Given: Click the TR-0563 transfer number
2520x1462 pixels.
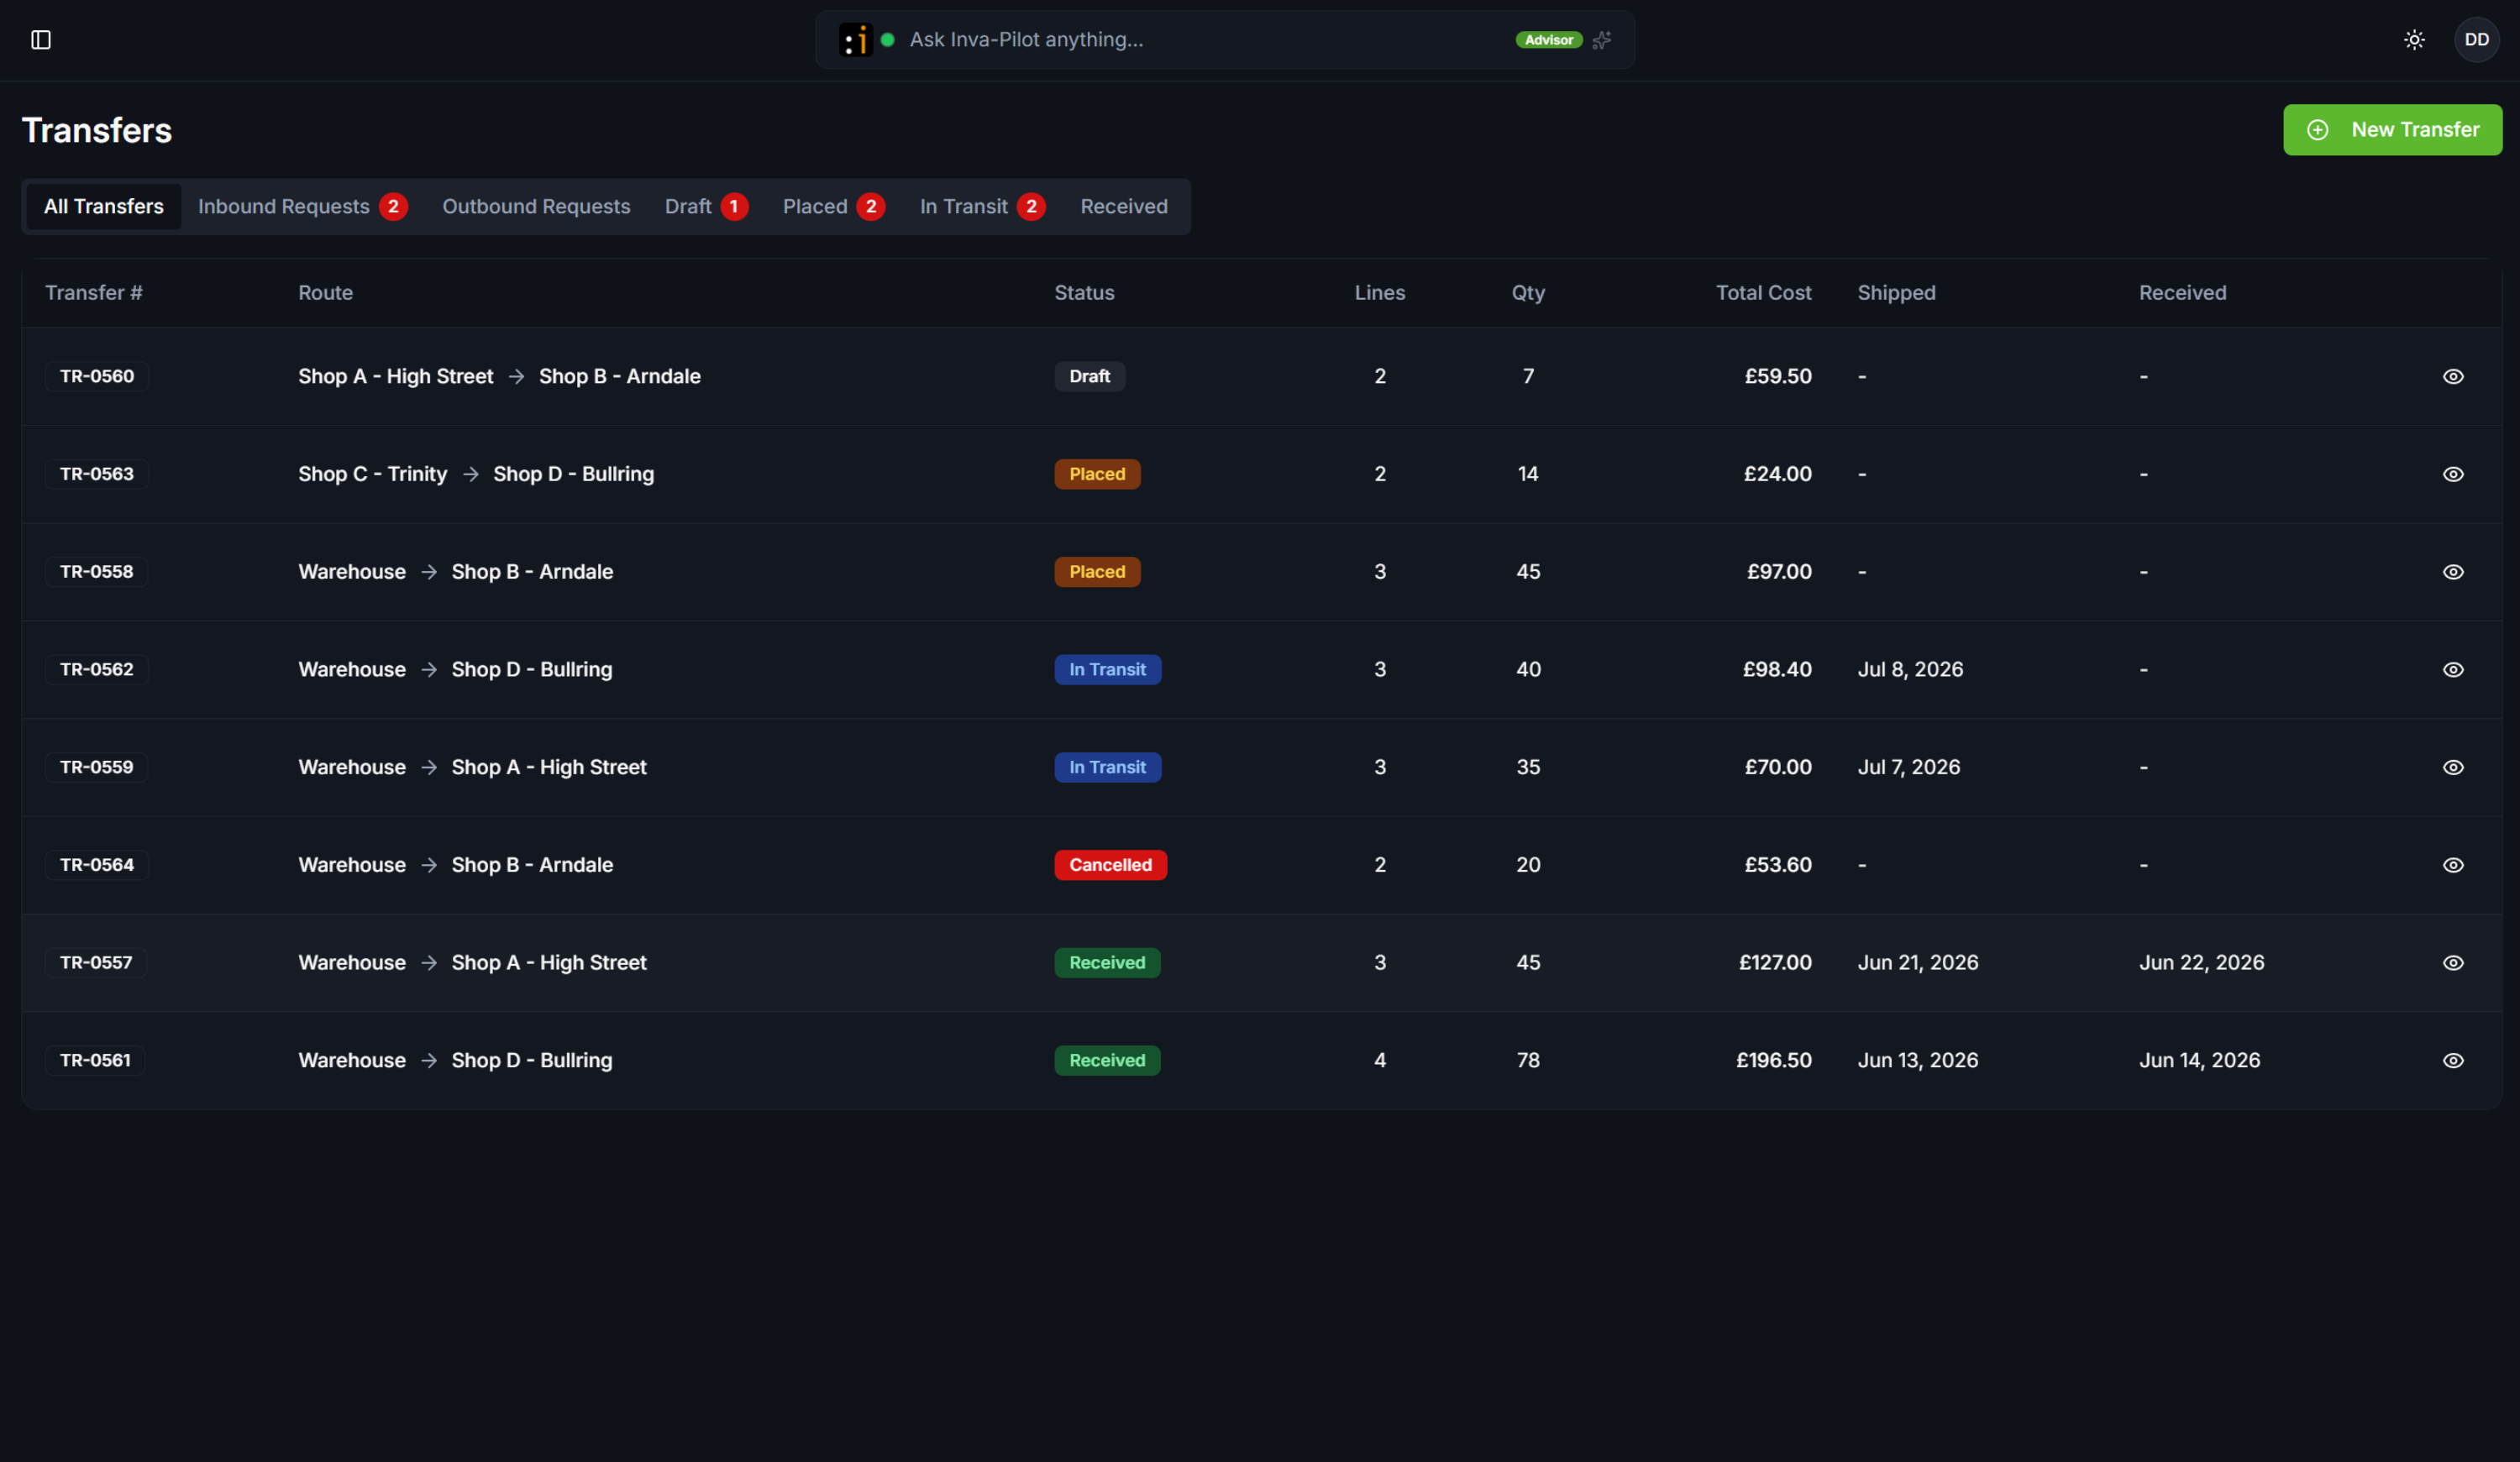Looking at the screenshot, I should pyautogui.click(x=97, y=474).
